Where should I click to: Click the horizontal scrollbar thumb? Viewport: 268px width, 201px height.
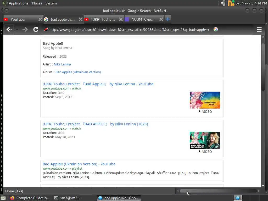tap(218, 191)
